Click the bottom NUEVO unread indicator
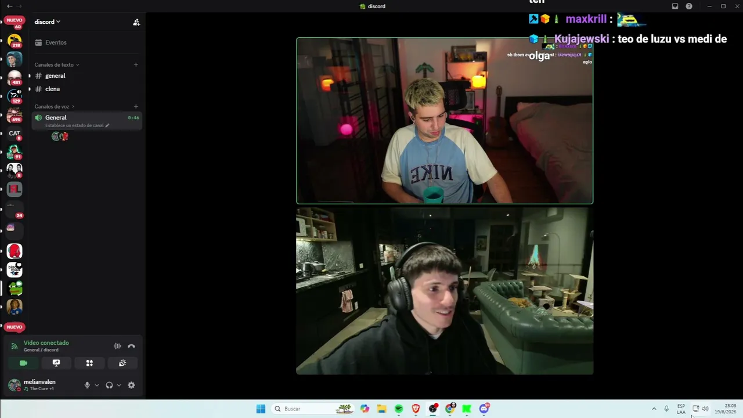This screenshot has width=743, height=418. tap(15, 327)
